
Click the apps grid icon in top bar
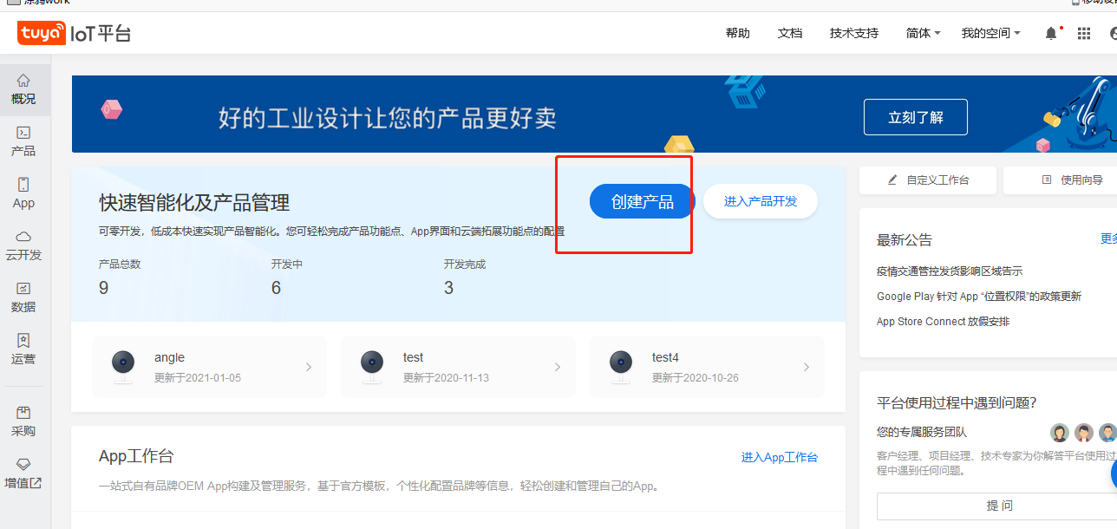pyautogui.click(x=1083, y=33)
